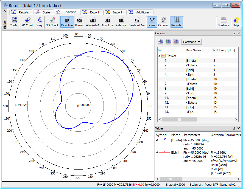Screen dimensions: 243x189
Task: Open the Help icon
Action: [x=236, y=22]
